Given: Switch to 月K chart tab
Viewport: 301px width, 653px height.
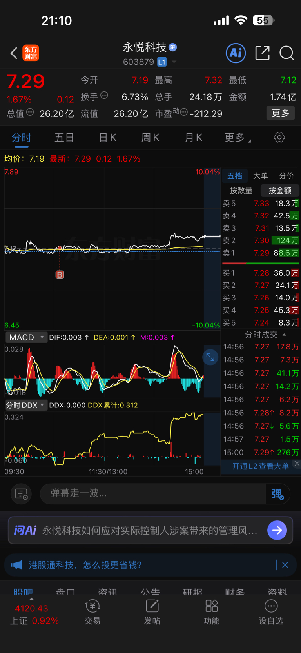Looking at the screenshot, I should 193,138.
